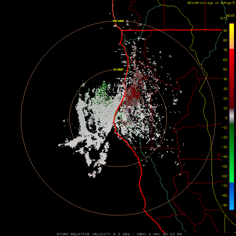Click the -50 value on the velocity scale
The image size is (236, 236).
[x=224, y=167]
